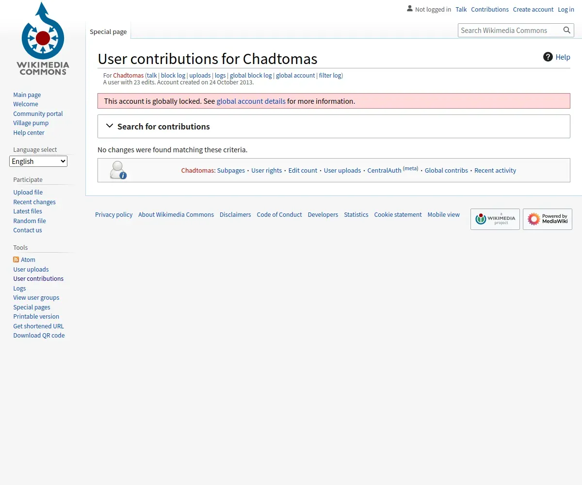Viewport: 582px width, 485px height.
Task: Click the search magnifier icon
Action: (567, 30)
